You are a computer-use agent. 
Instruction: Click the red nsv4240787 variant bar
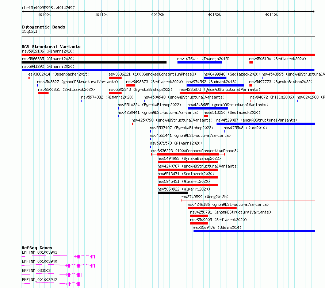pyautogui.click(x=188, y=170)
